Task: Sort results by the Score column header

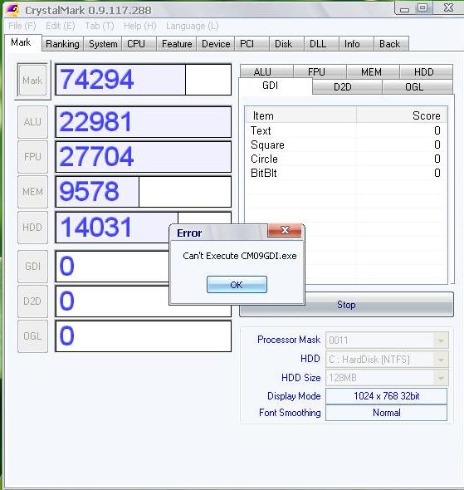Action: [x=401, y=115]
